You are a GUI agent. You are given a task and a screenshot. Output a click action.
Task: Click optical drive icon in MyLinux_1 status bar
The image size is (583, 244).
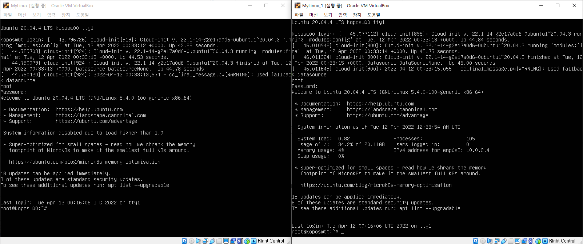[x=483, y=241]
